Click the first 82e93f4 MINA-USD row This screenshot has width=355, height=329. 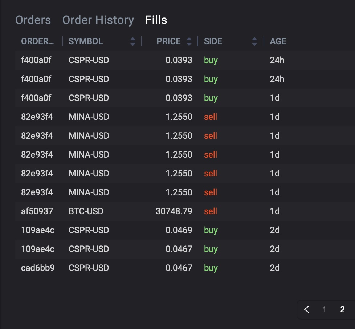point(145,117)
